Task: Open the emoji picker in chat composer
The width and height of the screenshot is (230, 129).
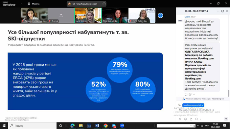Action: (x=186, y=119)
